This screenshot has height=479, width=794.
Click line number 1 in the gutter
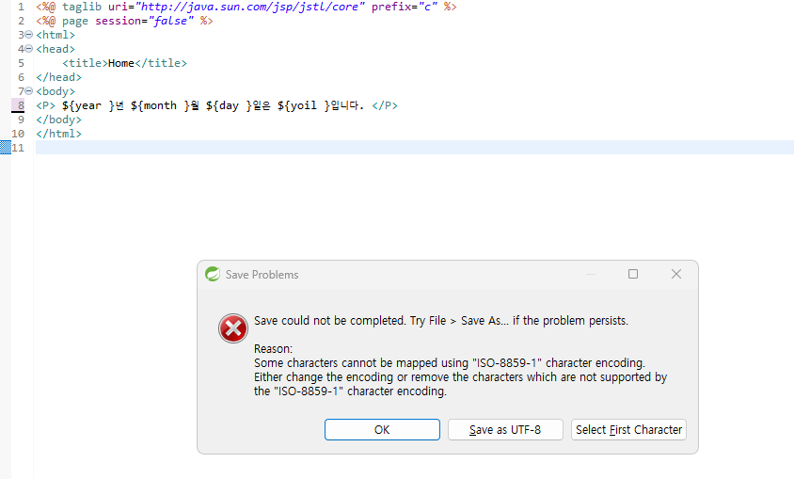[21, 7]
